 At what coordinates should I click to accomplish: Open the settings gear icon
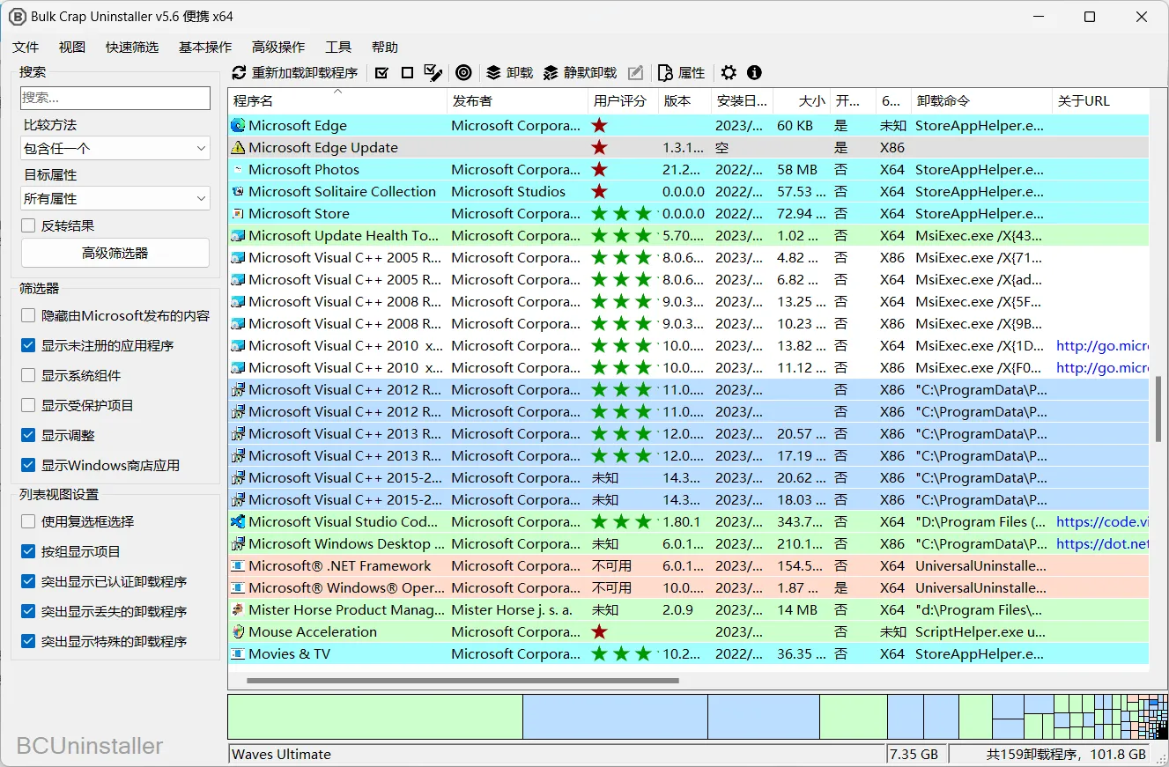pyautogui.click(x=728, y=73)
